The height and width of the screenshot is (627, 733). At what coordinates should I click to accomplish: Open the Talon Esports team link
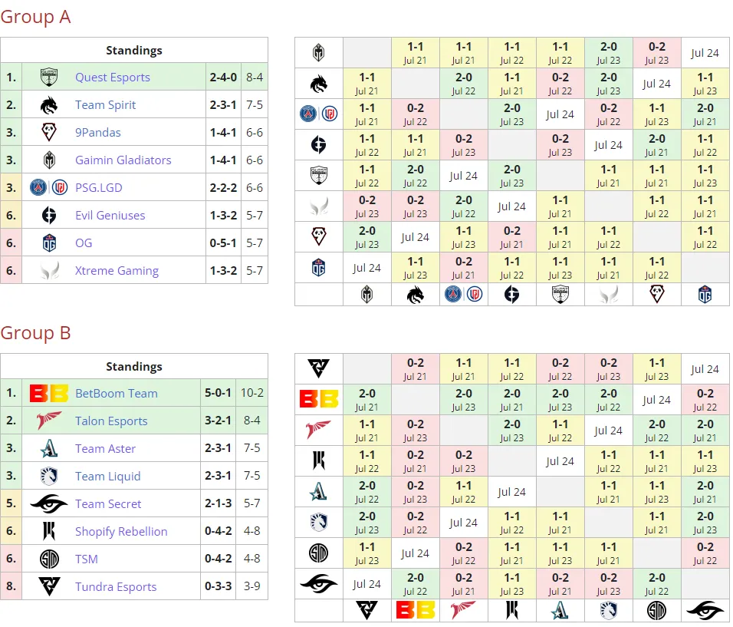click(x=111, y=421)
